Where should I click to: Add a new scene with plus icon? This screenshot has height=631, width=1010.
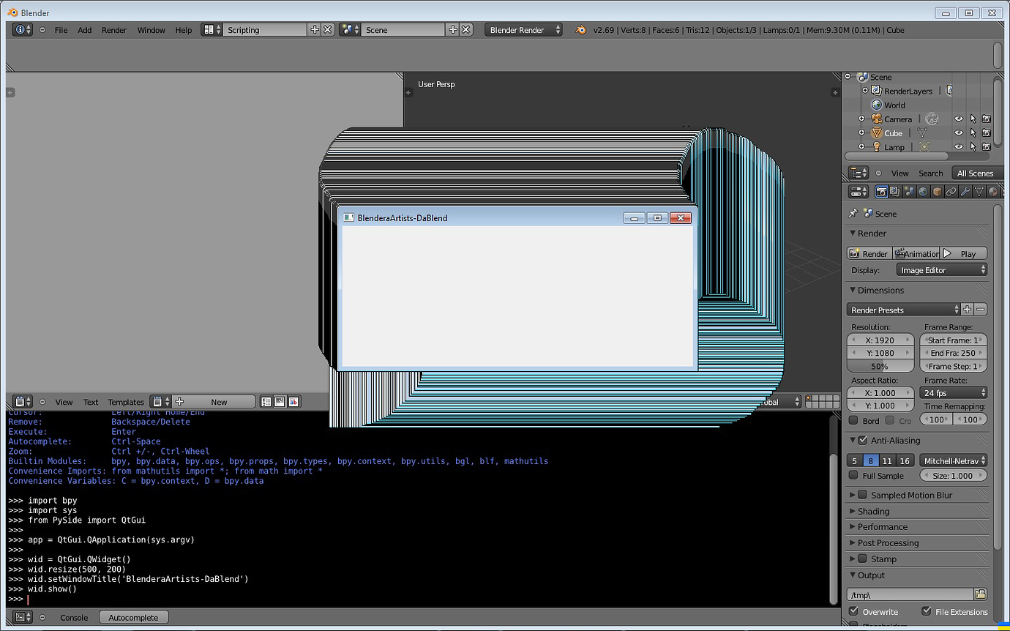pos(453,30)
